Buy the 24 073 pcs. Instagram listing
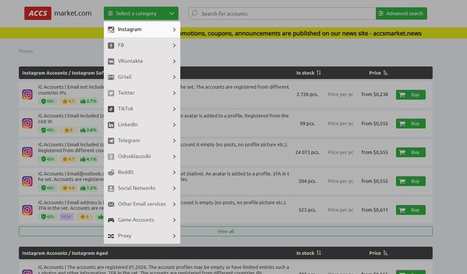 tap(411, 152)
